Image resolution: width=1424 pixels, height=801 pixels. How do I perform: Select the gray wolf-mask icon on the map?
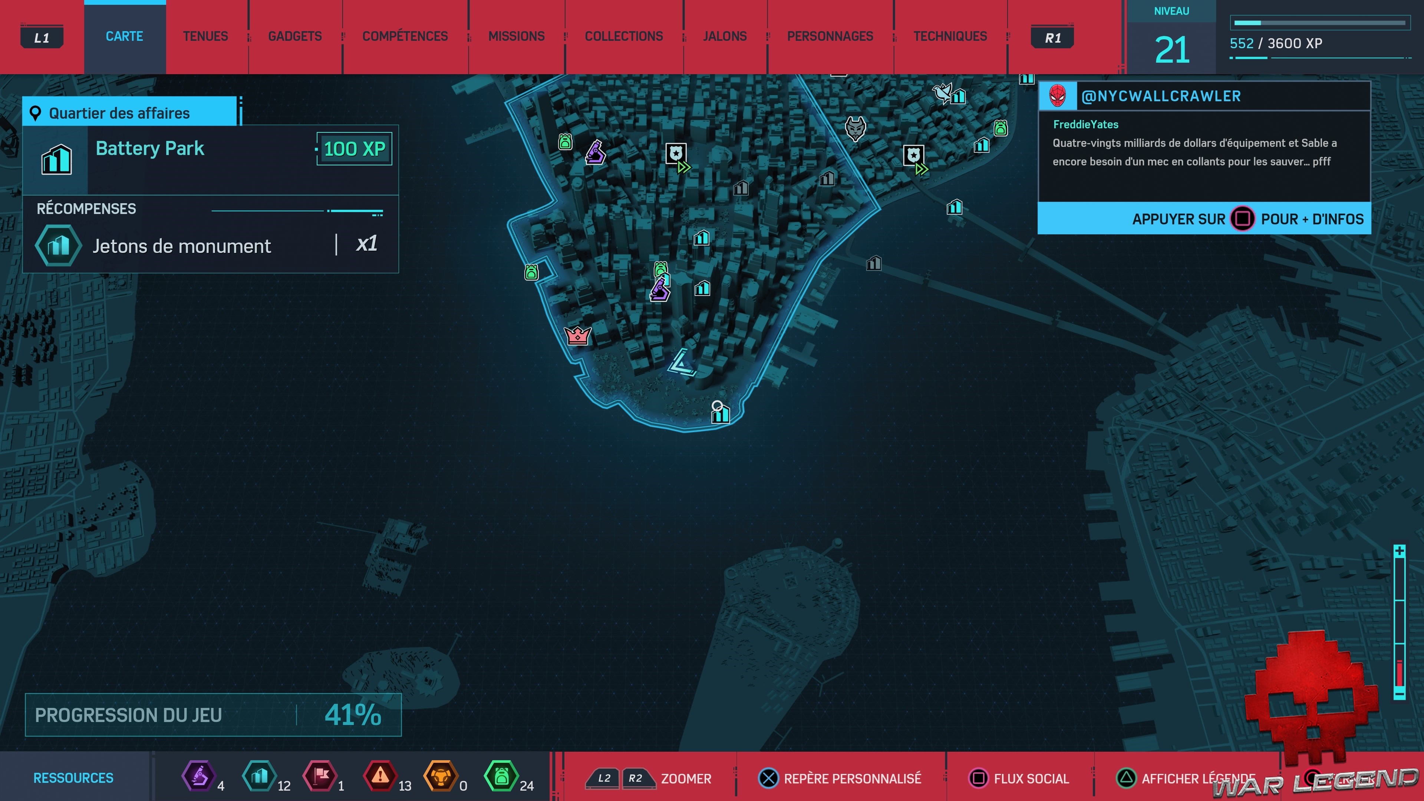pyautogui.click(x=855, y=128)
